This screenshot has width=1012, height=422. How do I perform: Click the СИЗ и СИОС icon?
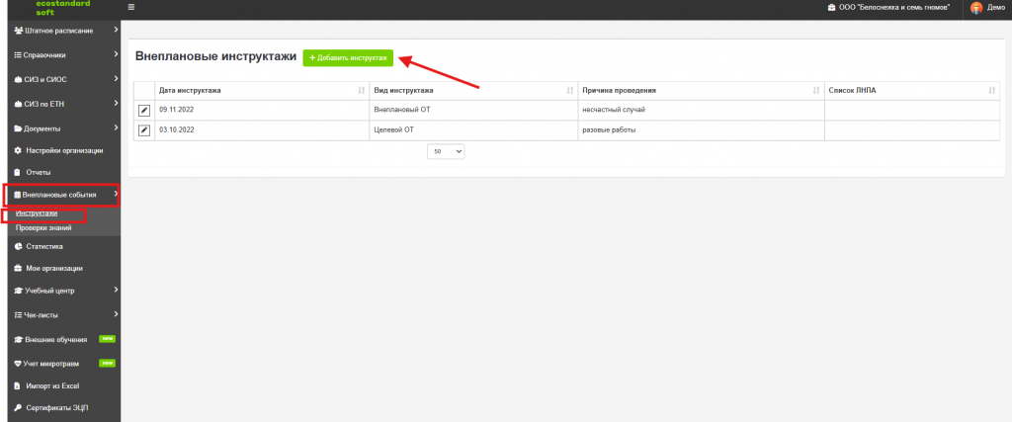[18, 79]
